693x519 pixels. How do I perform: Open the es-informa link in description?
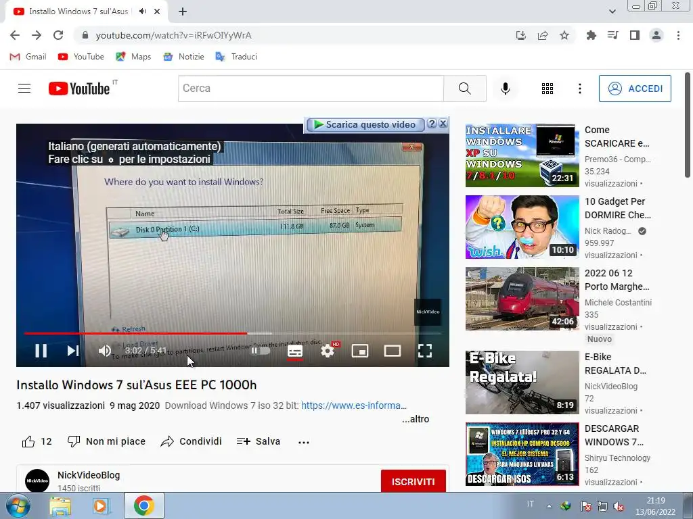pos(353,405)
